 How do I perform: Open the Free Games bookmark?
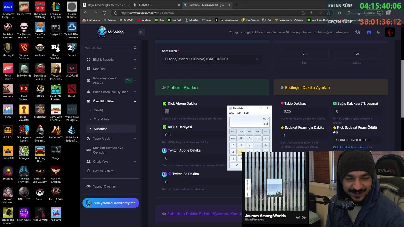(x=250, y=20)
